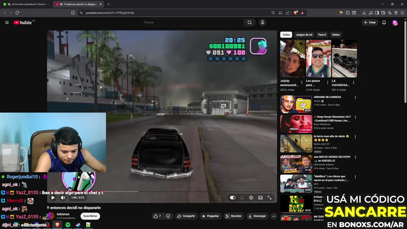Open options menu for Deep House Obsession
407x229 pixels.
click(355, 117)
